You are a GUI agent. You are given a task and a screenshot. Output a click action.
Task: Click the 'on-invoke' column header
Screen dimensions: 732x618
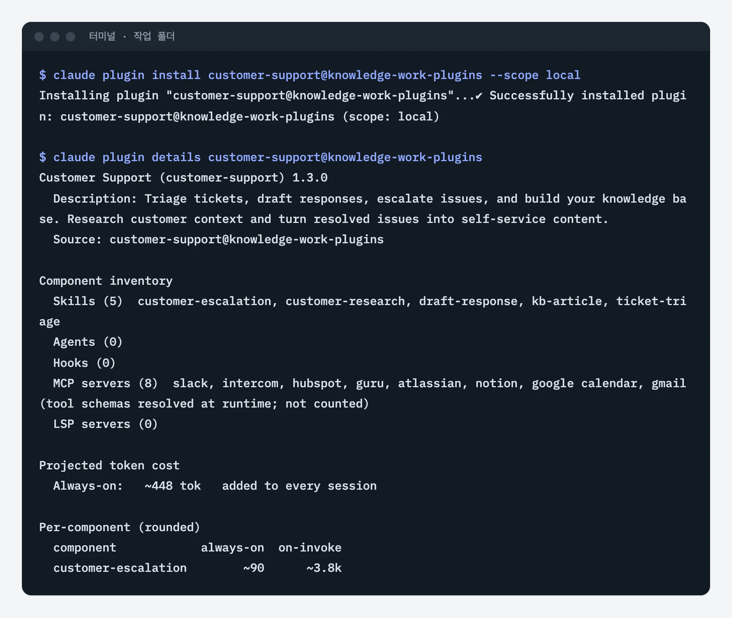[310, 548]
